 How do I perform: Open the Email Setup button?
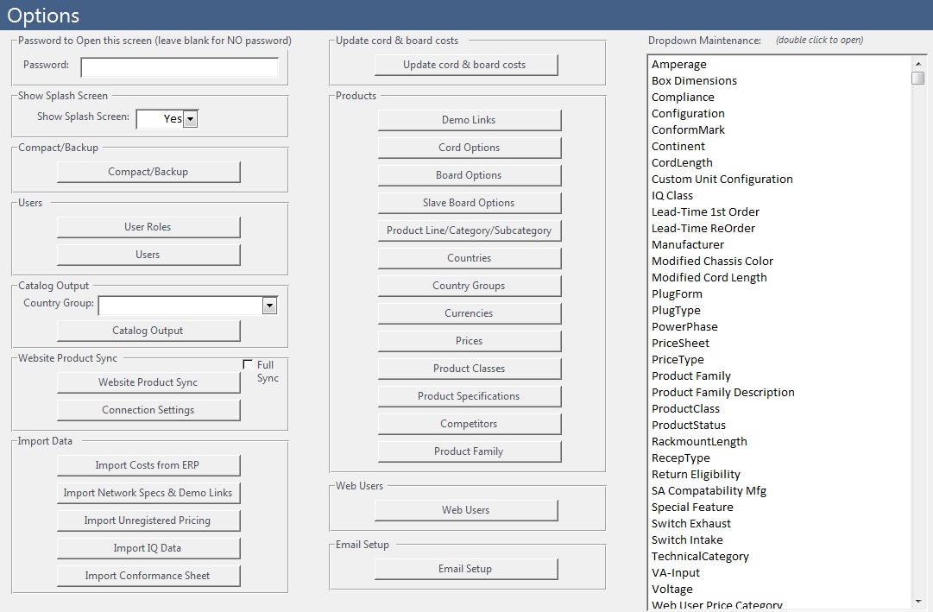point(466,569)
